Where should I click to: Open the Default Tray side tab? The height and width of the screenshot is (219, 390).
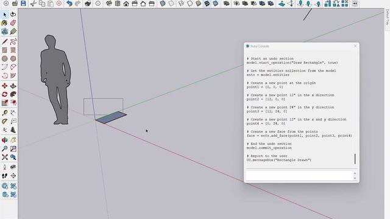pos(388,16)
